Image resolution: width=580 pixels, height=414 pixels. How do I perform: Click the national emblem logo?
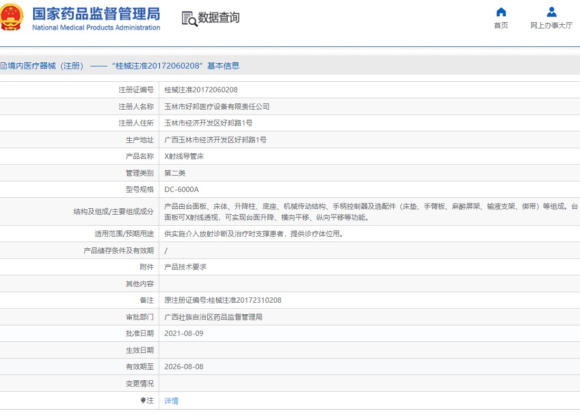click(11, 17)
